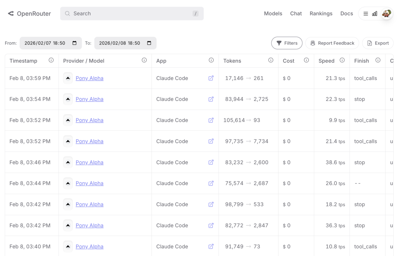Show info for the Timestamp column
400x256 pixels.
pyautogui.click(x=51, y=60)
